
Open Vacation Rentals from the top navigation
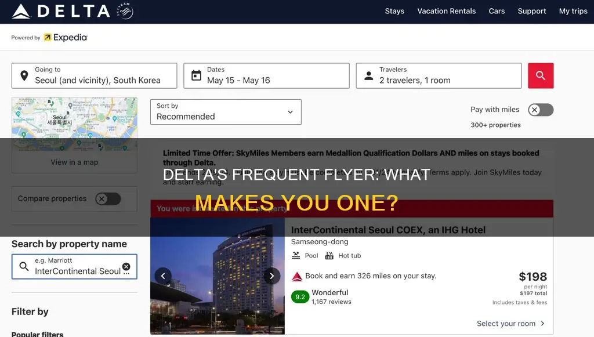tap(446, 11)
